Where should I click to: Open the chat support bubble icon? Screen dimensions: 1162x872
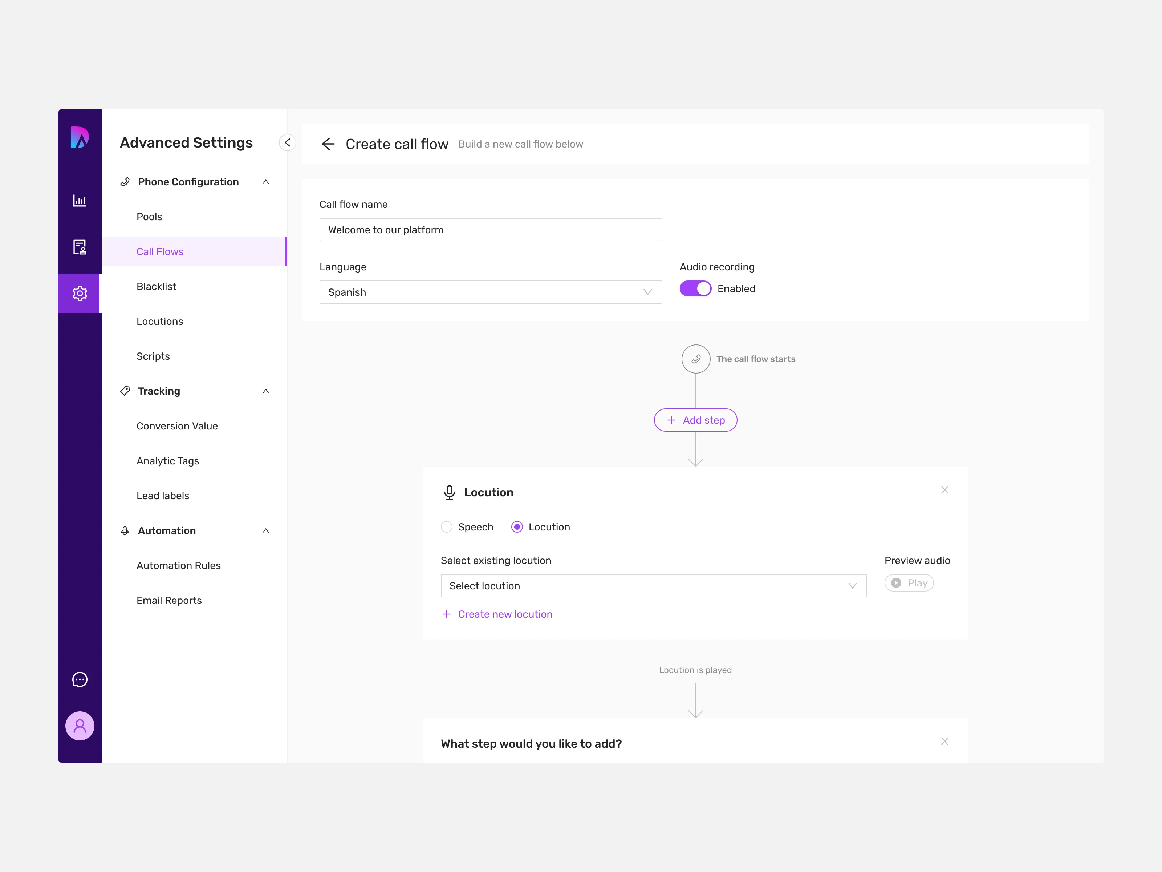point(79,679)
